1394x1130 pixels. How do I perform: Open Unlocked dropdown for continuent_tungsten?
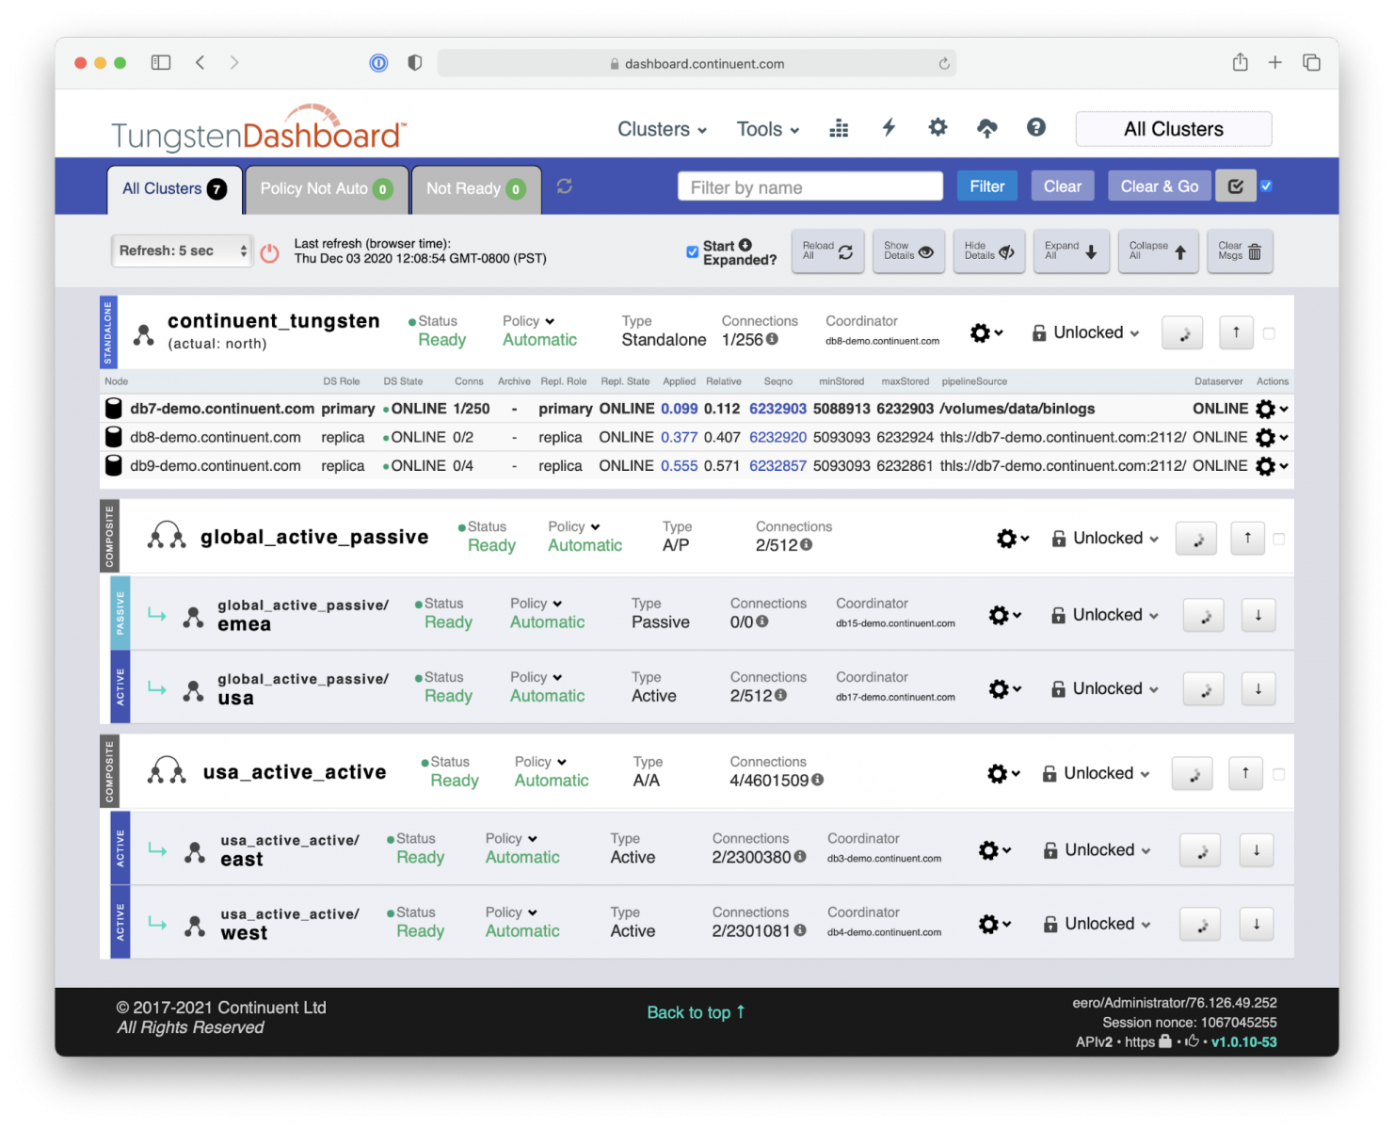point(1086,332)
